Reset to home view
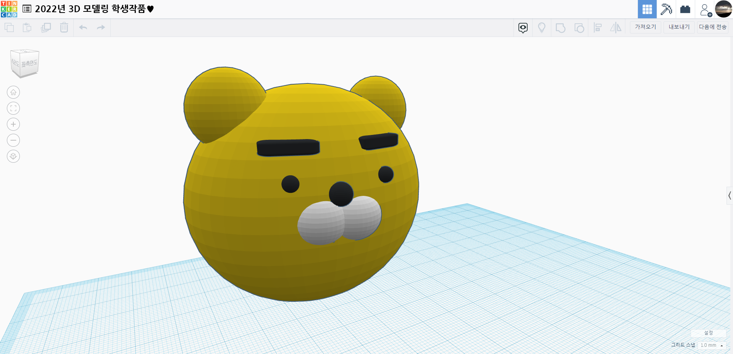733x354 pixels. pyautogui.click(x=13, y=92)
